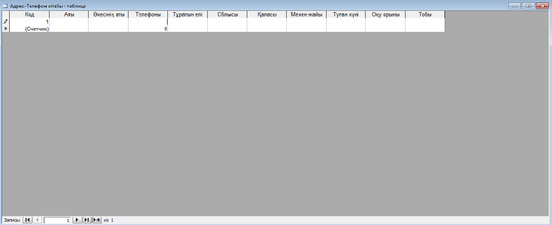Viewport: 552px width, 225px height.
Task: Select the Аты column header
Action: point(69,14)
